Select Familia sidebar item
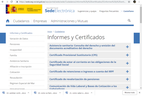Image resolution: width=142 pixels, height=96 pixels. [13, 55]
